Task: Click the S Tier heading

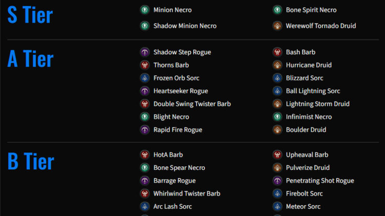Action: tap(30, 15)
